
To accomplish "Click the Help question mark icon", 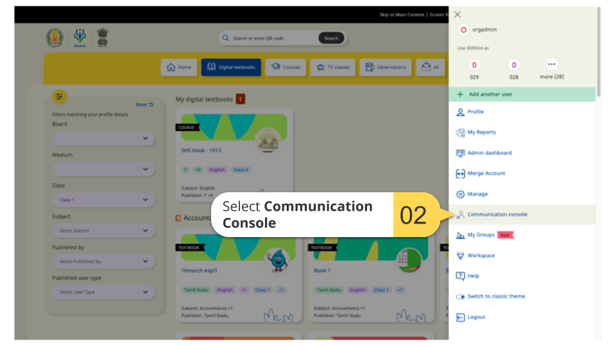I will point(460,276).
